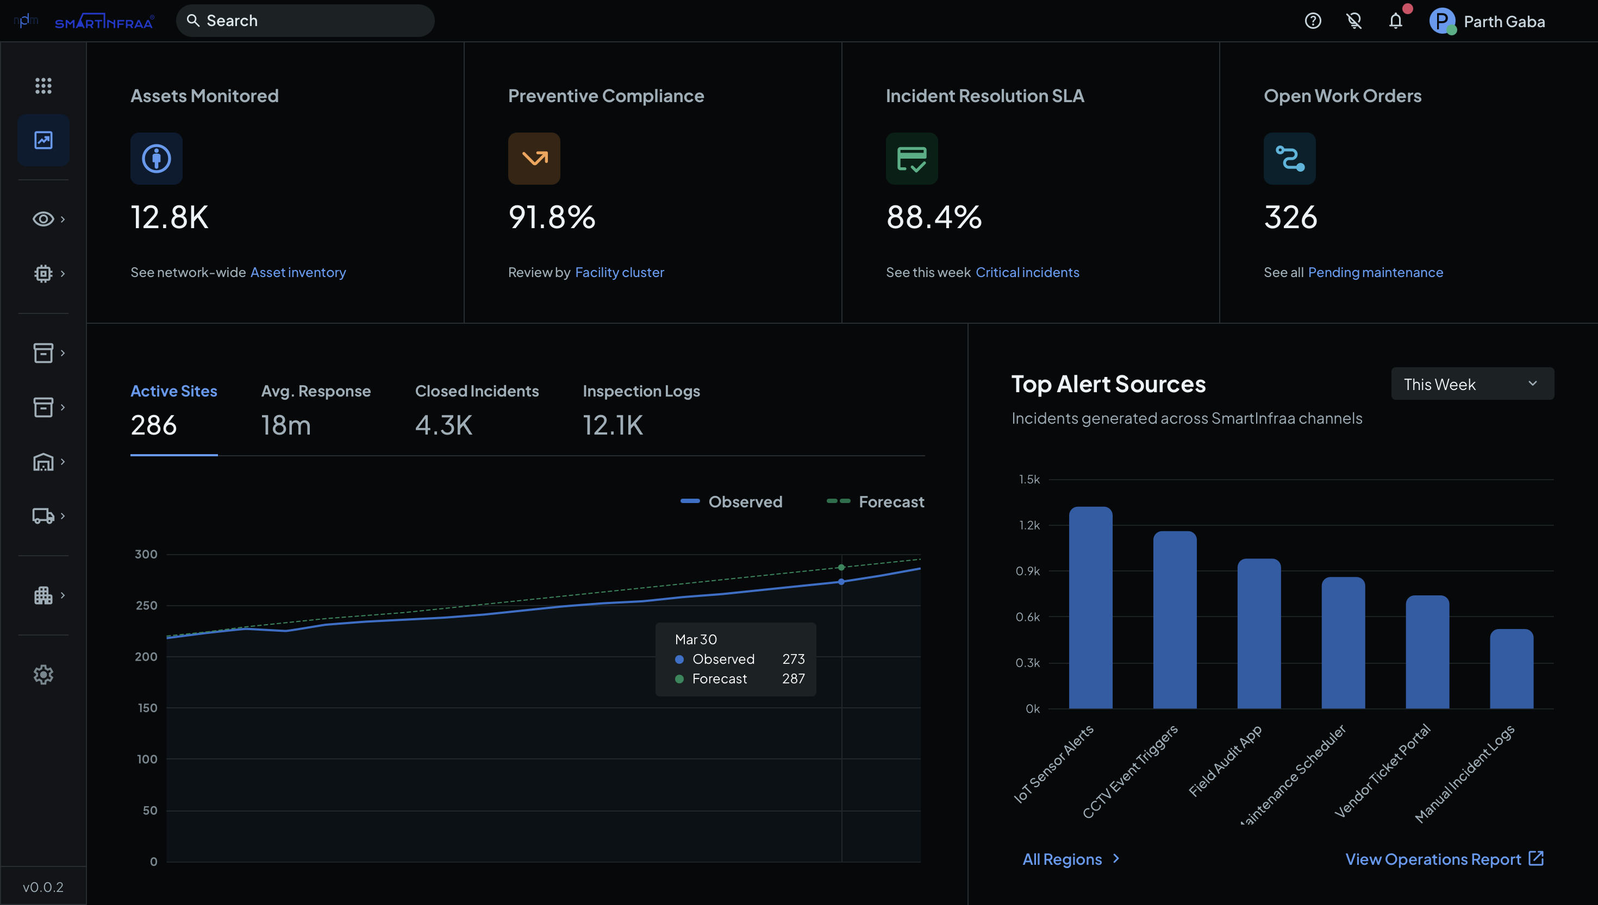
Task: Open the apps grid launcher icon
Action: 43,85
